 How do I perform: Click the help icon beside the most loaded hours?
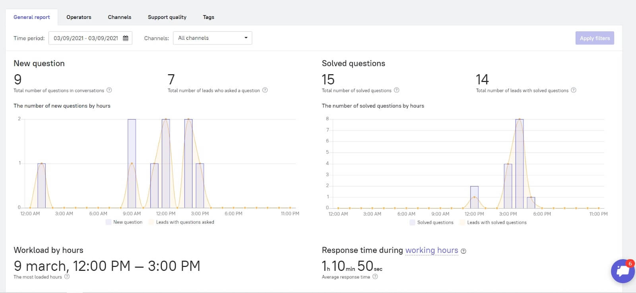pyautogui.click(x=67, y=277)
